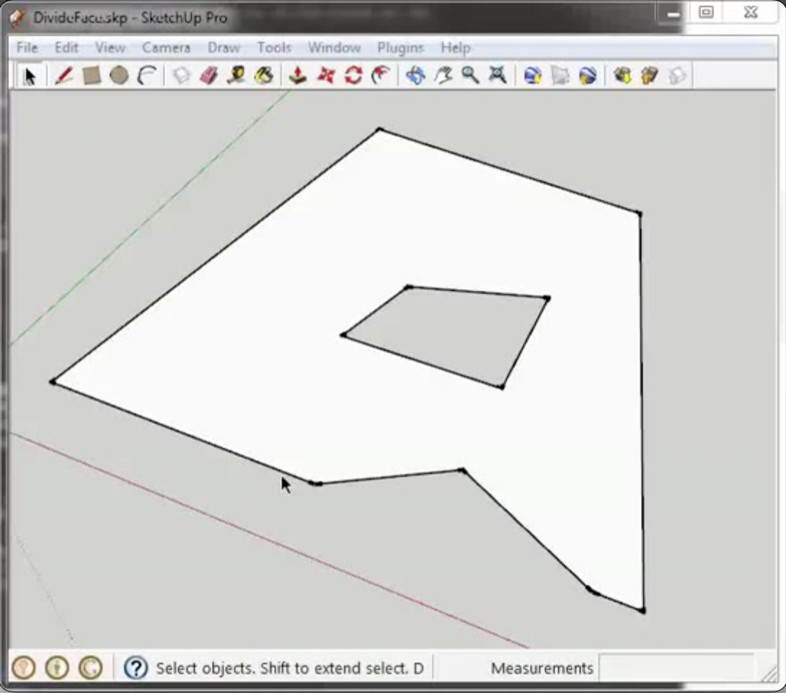Activate the Orbit camera tool

(x=415, y=76)
